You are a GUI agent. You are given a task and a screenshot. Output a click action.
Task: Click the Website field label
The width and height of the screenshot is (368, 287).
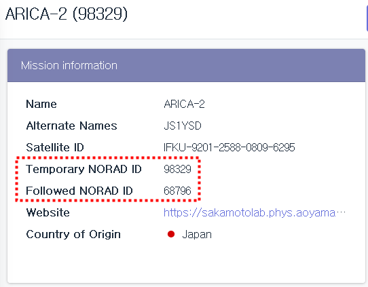(x=48, y=212)
